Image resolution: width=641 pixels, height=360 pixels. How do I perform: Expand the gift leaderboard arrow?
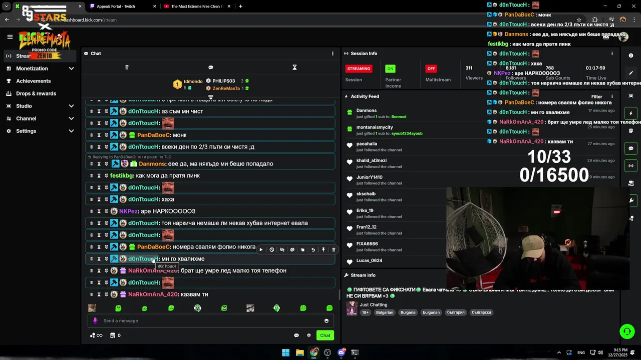tap(211, 96)
